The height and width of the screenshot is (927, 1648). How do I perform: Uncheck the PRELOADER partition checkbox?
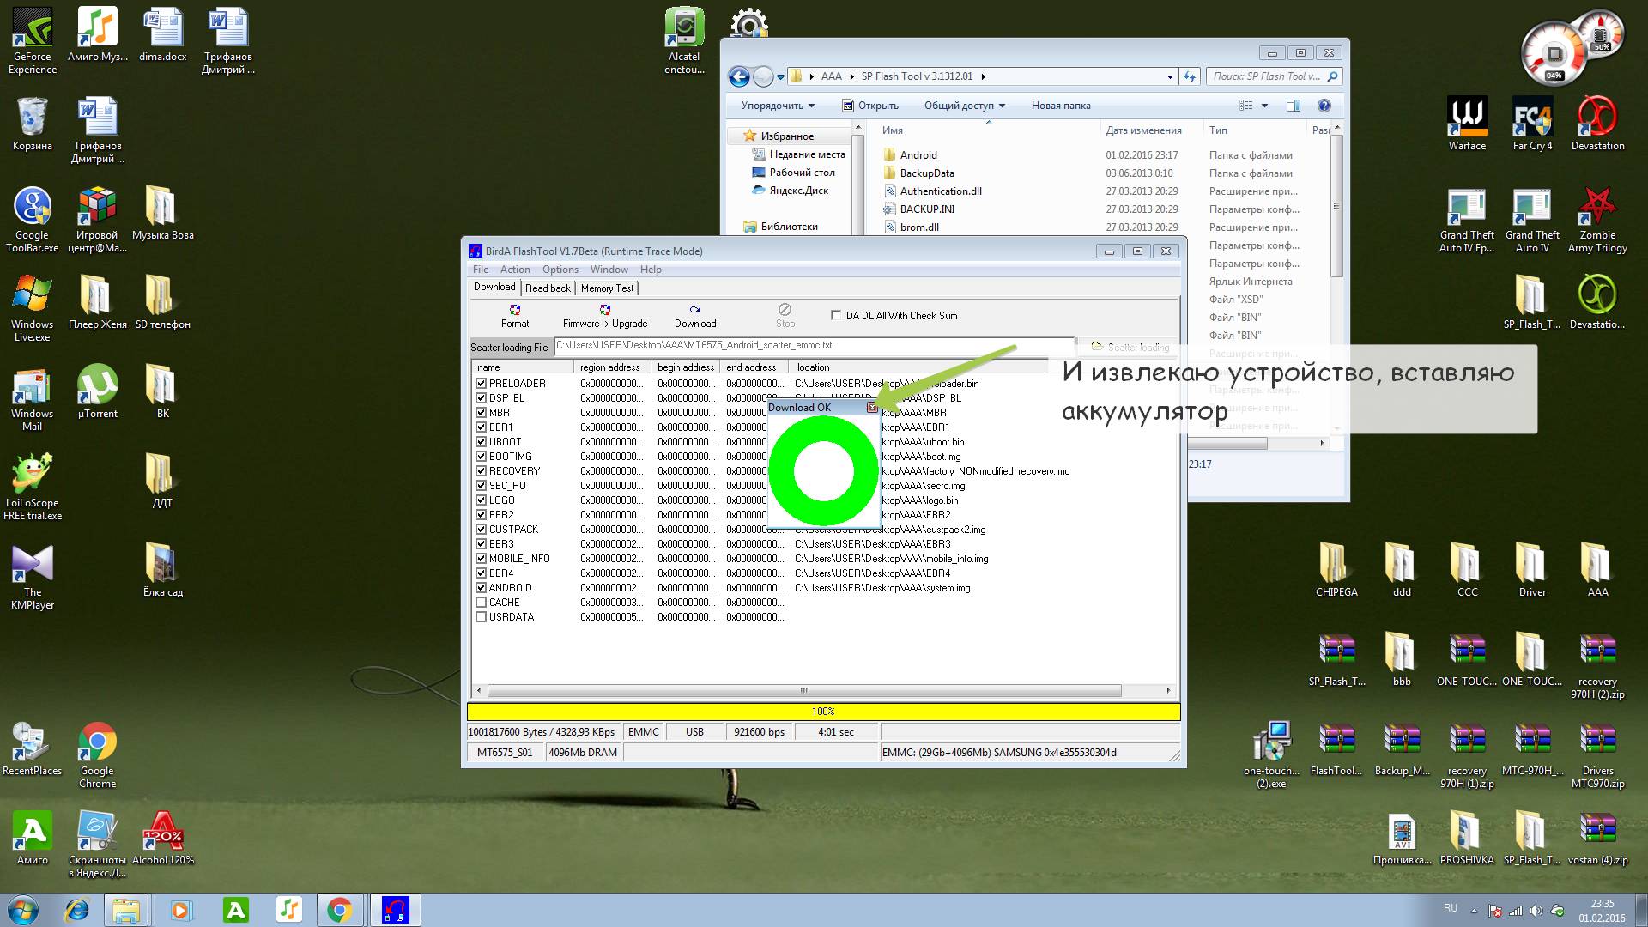(482, 384)
